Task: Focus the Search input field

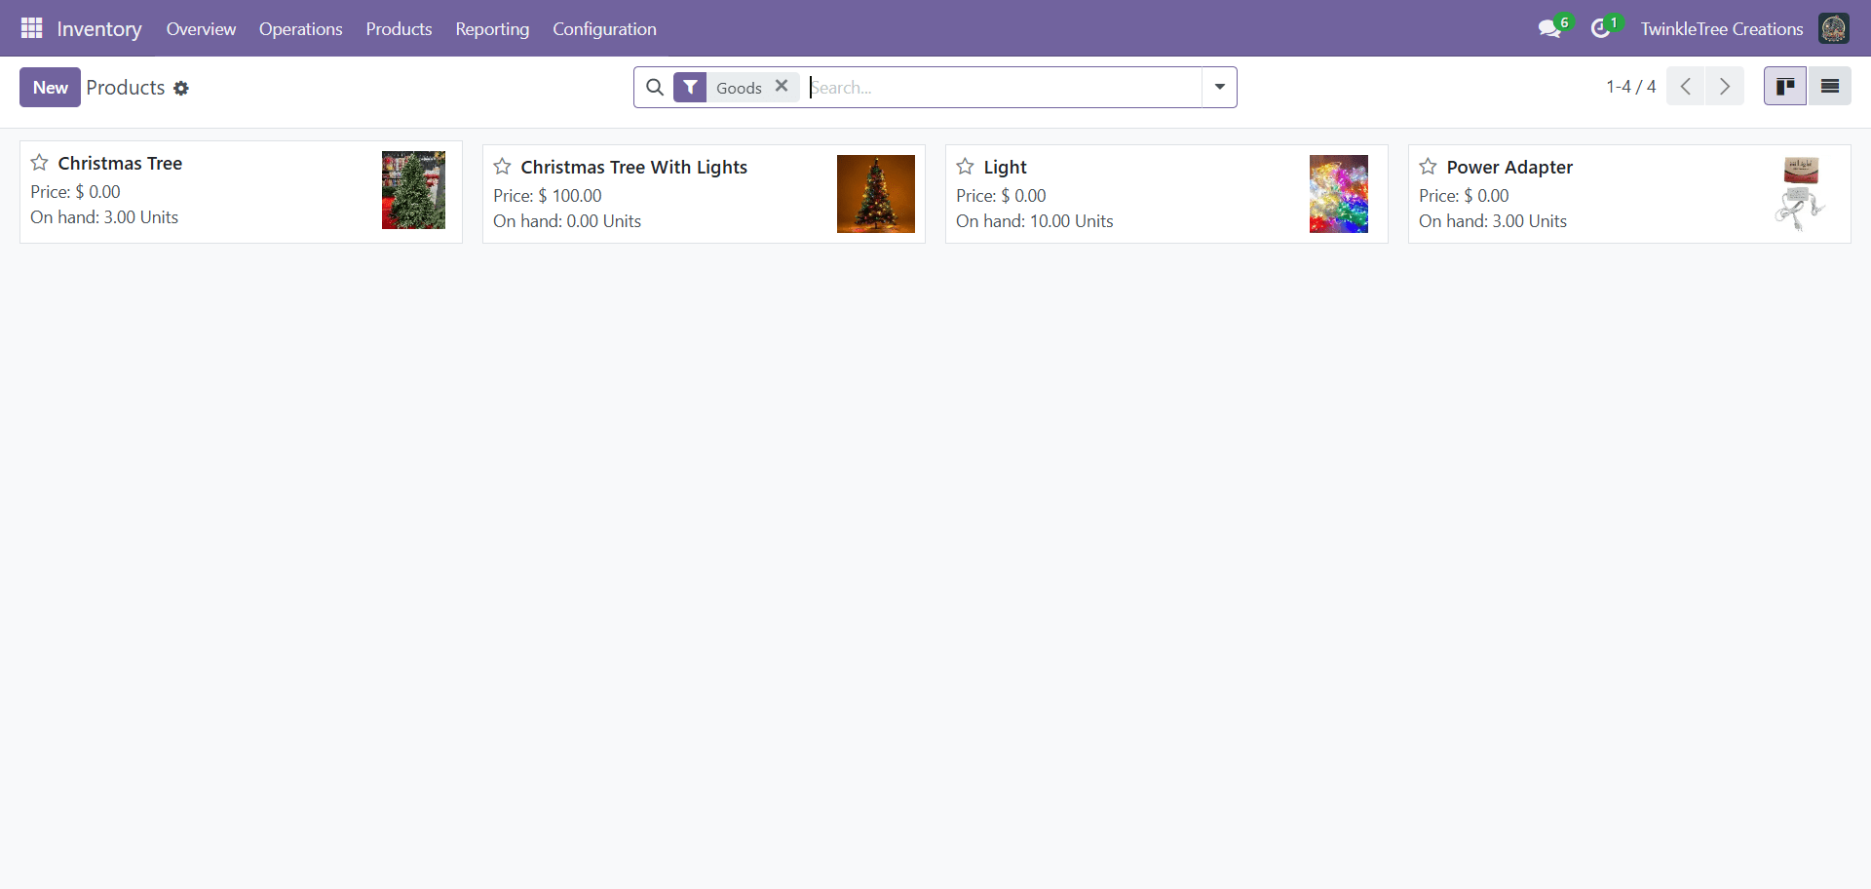Action: click(1004, 87)
